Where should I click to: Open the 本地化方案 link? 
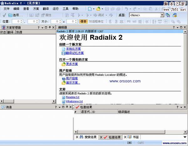click(x=73, y=49)
